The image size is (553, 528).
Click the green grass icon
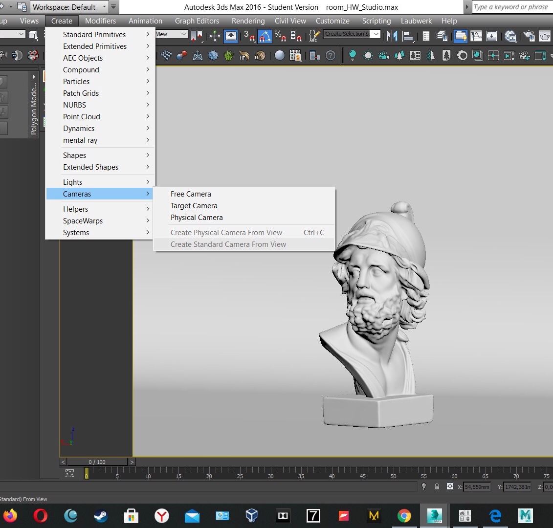click(228, 55)
